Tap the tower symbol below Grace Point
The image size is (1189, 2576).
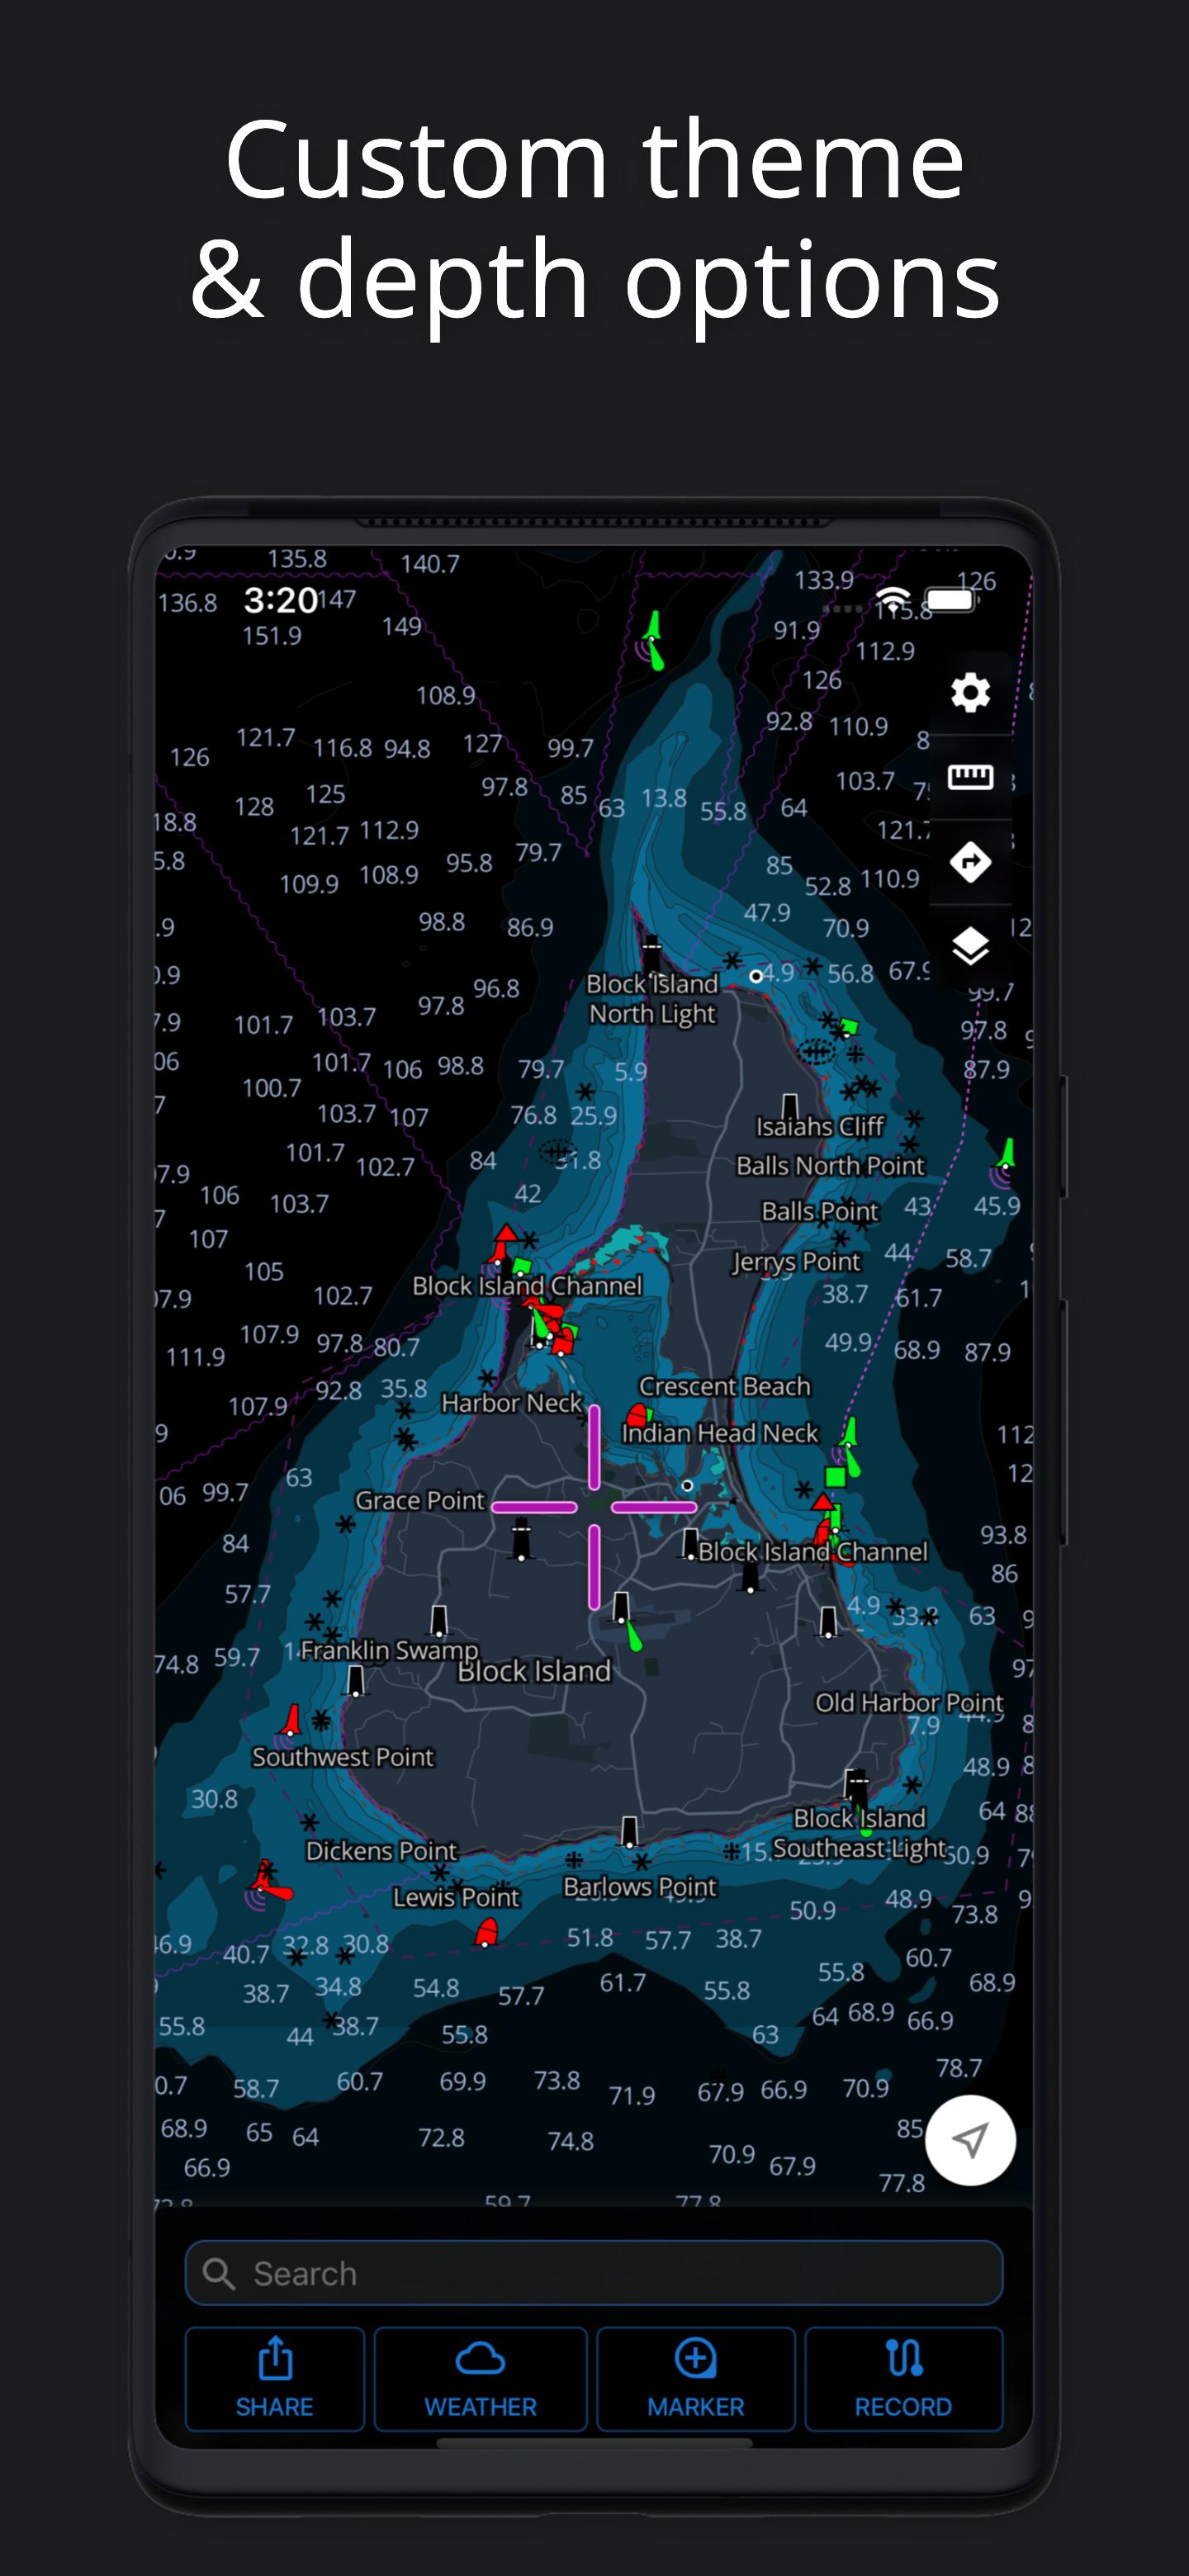(521, 1539)
